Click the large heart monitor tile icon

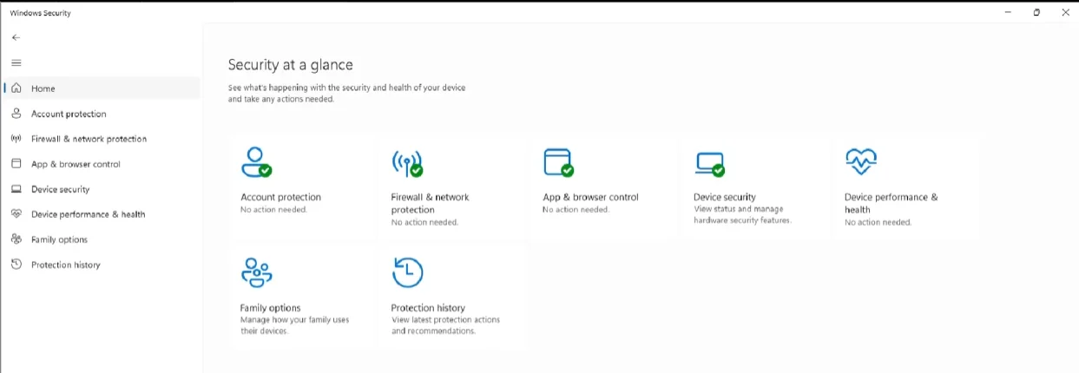click(860, 160)
